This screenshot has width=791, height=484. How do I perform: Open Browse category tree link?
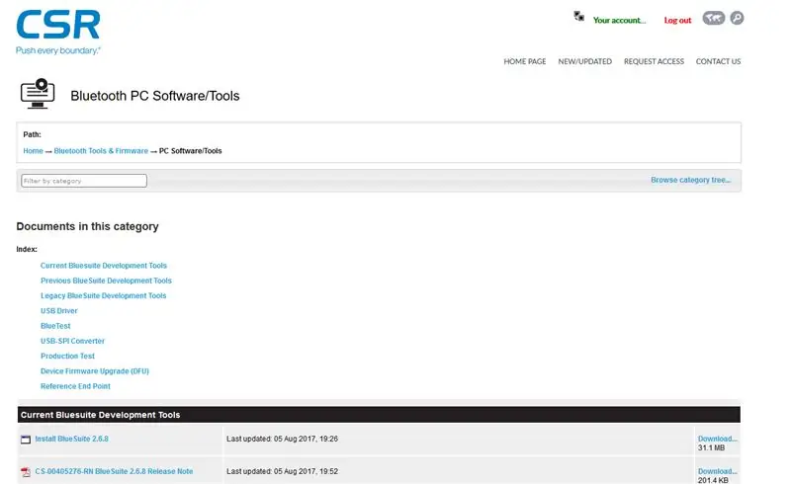click(690, 180)
